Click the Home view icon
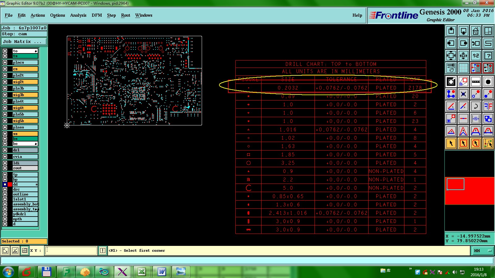 point(476,31)
